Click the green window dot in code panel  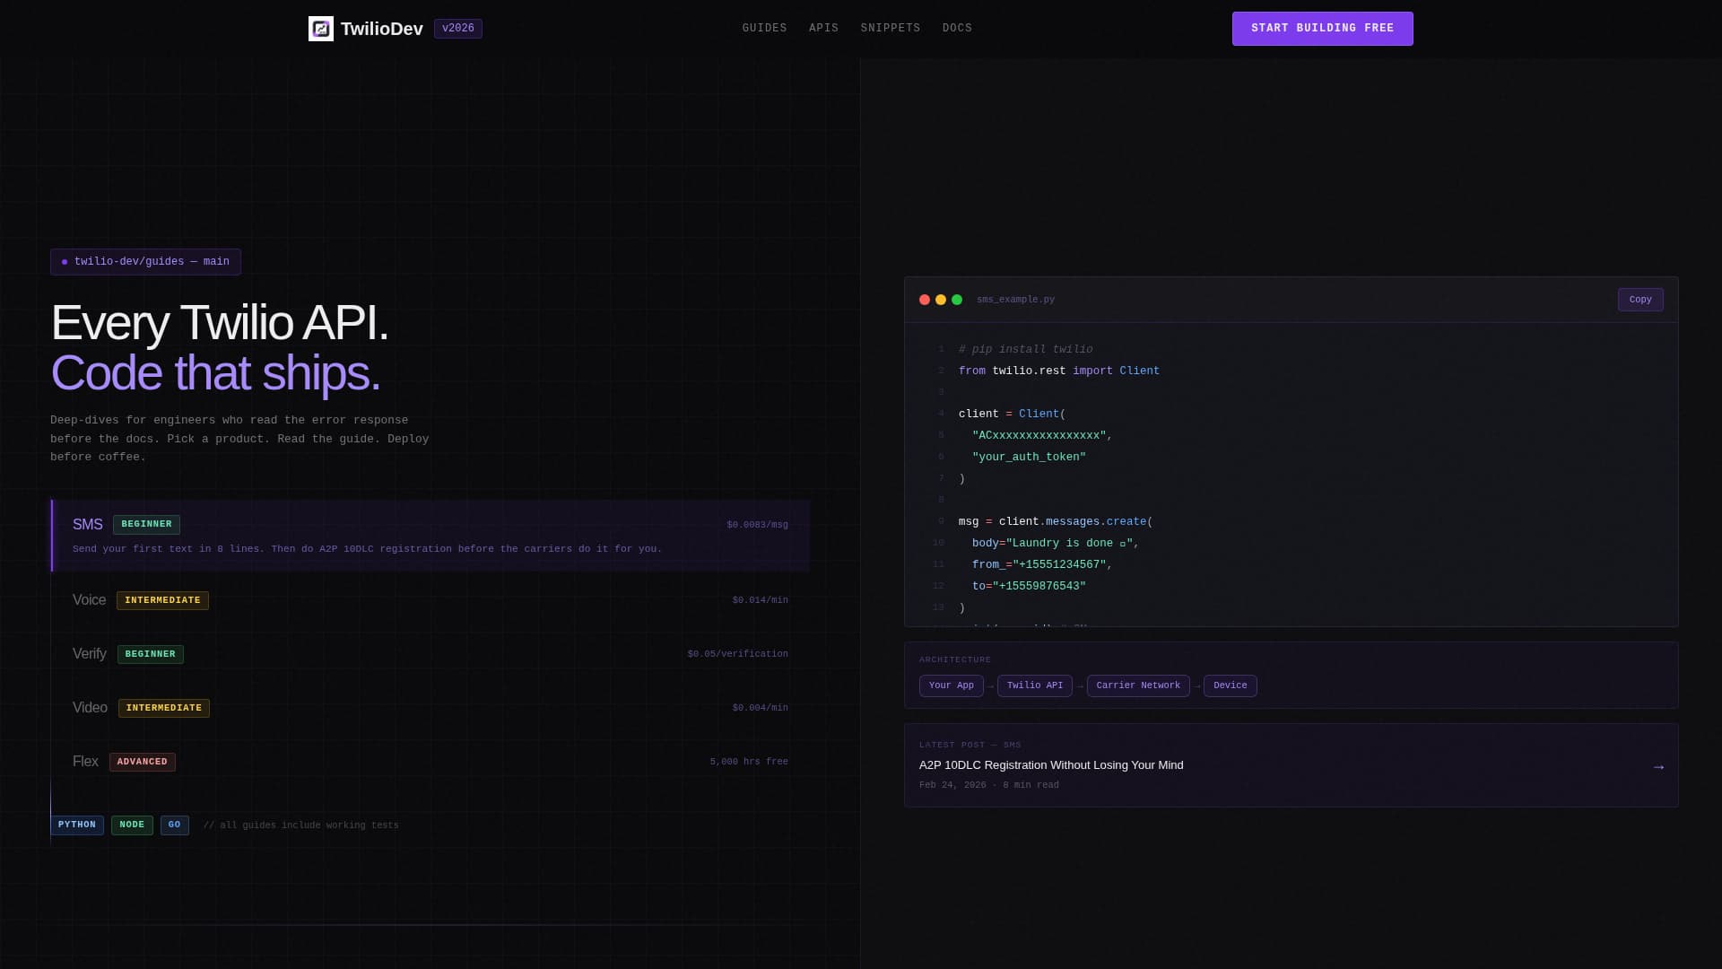coord(957,300)
